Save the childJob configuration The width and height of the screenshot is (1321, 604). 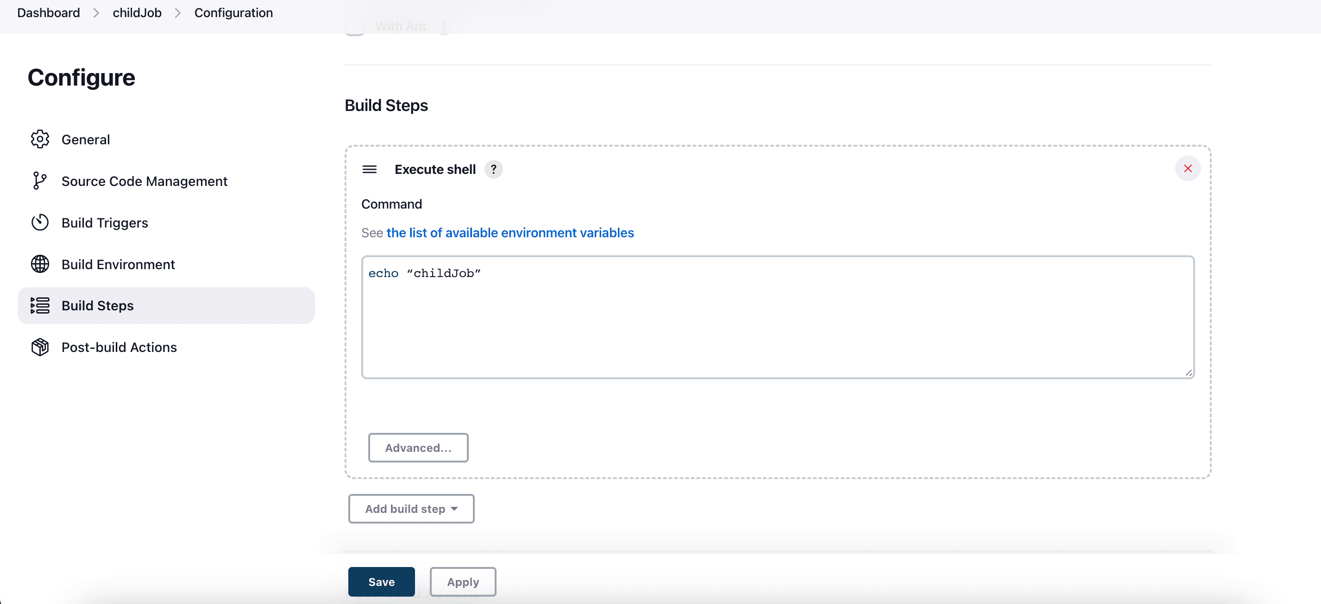point(381,581)
